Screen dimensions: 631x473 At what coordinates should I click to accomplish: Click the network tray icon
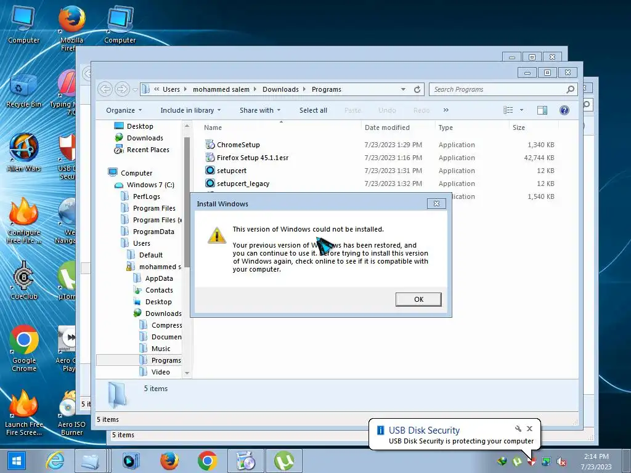pos(546,461)
